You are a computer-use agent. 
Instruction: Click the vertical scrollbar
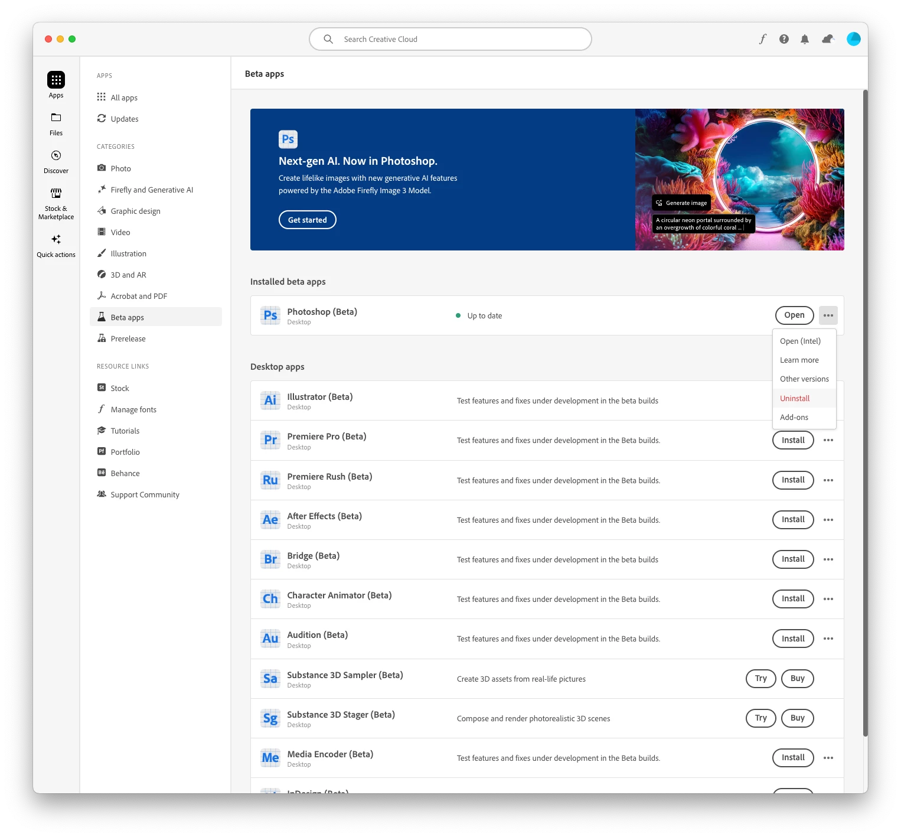click(865, 413)
